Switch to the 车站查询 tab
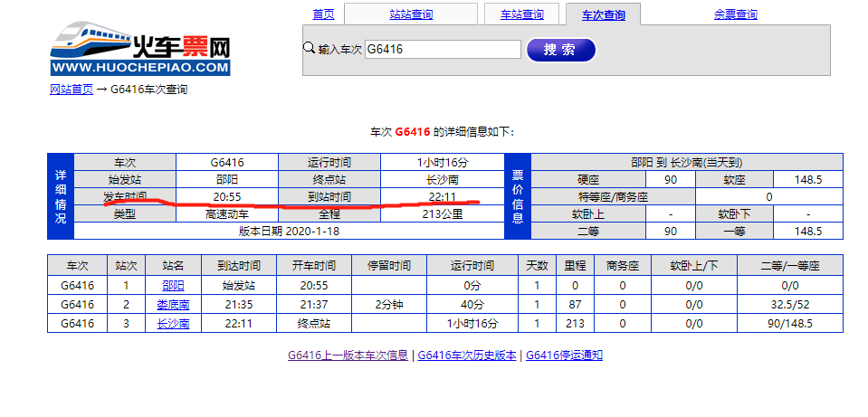The width and height of the screenshot is (868, 417). tap(522, 14)
